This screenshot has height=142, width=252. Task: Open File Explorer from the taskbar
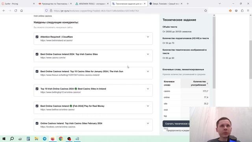tap(36, 138)
